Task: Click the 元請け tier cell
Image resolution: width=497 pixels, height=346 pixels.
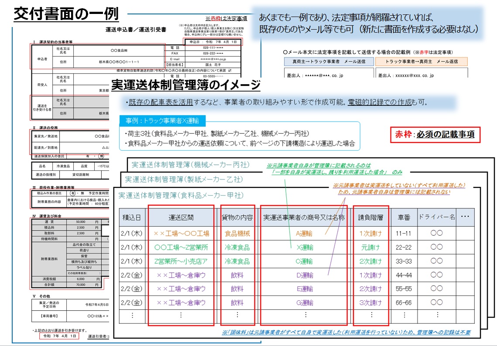Action: 370,248
